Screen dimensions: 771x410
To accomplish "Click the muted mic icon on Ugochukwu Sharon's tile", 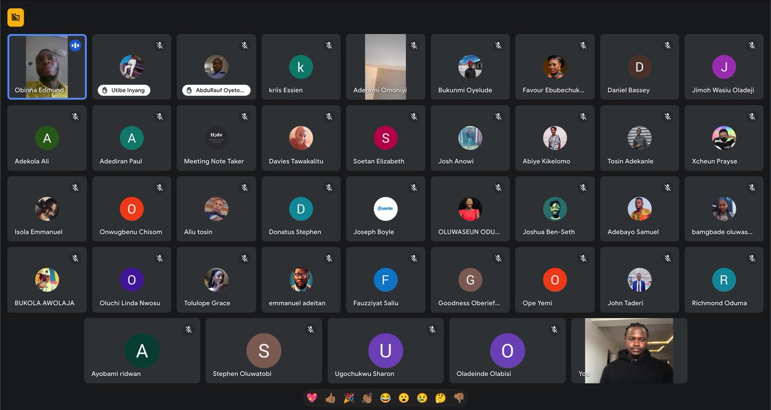I will pyautogui.click(x=432, y=329).
